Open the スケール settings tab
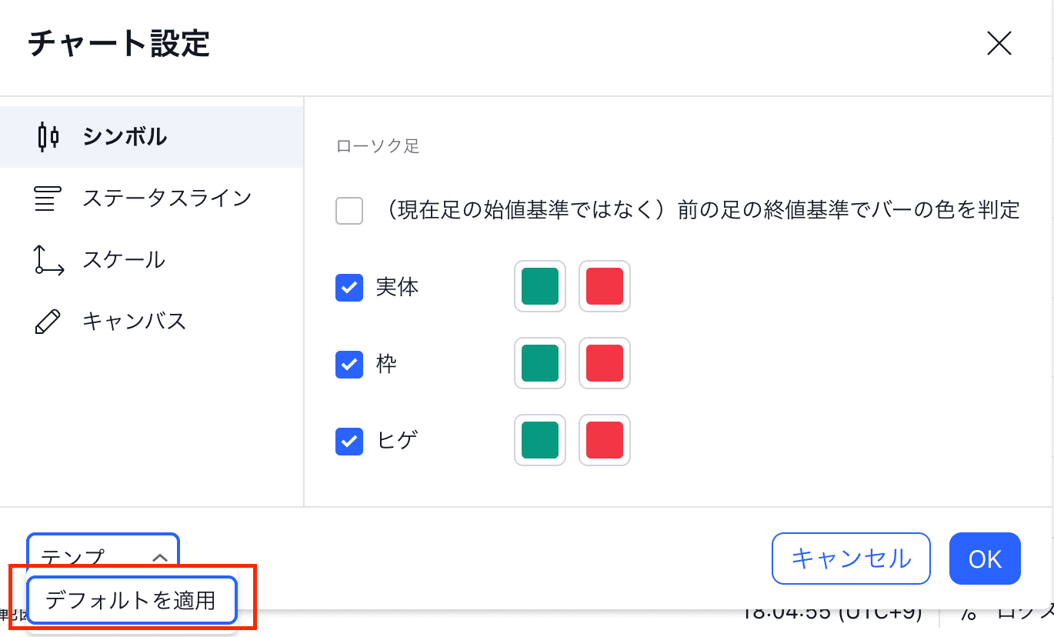The image size is (1054, 637). tap(123, 260)
